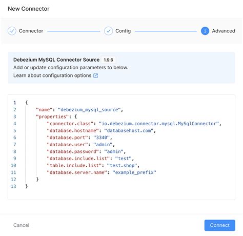
Task: Click the "test" database value
Action: tap(124, 159)
